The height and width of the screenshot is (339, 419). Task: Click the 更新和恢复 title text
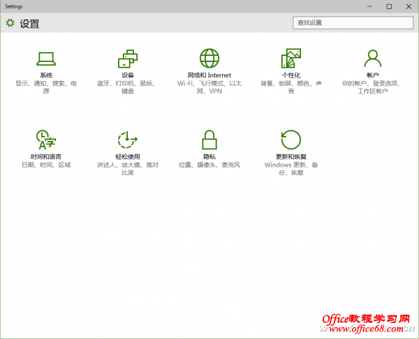point(291,157)
